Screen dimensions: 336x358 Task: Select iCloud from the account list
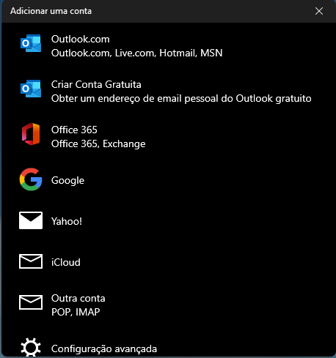click(168, 262)
